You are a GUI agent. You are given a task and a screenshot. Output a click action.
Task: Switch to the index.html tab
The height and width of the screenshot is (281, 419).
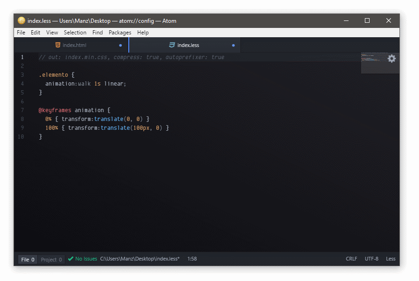point(71,45)
